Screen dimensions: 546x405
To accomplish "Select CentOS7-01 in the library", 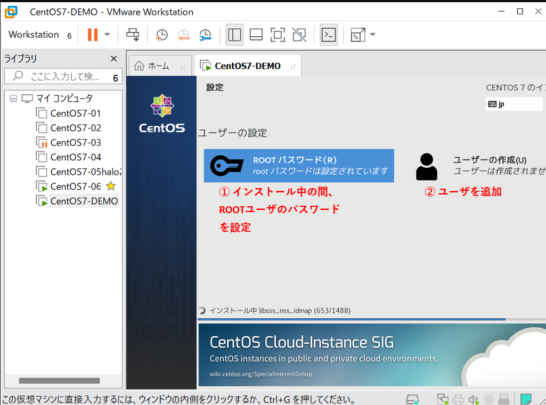I will point(76,114).
